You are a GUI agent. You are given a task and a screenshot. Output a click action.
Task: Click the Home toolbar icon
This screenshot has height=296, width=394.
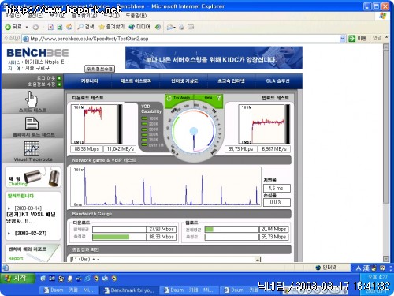point(69,27)
